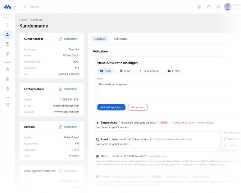241x193 pixels.
Task: Choose the Anruf activity type
Action: (x=125, y=71)
